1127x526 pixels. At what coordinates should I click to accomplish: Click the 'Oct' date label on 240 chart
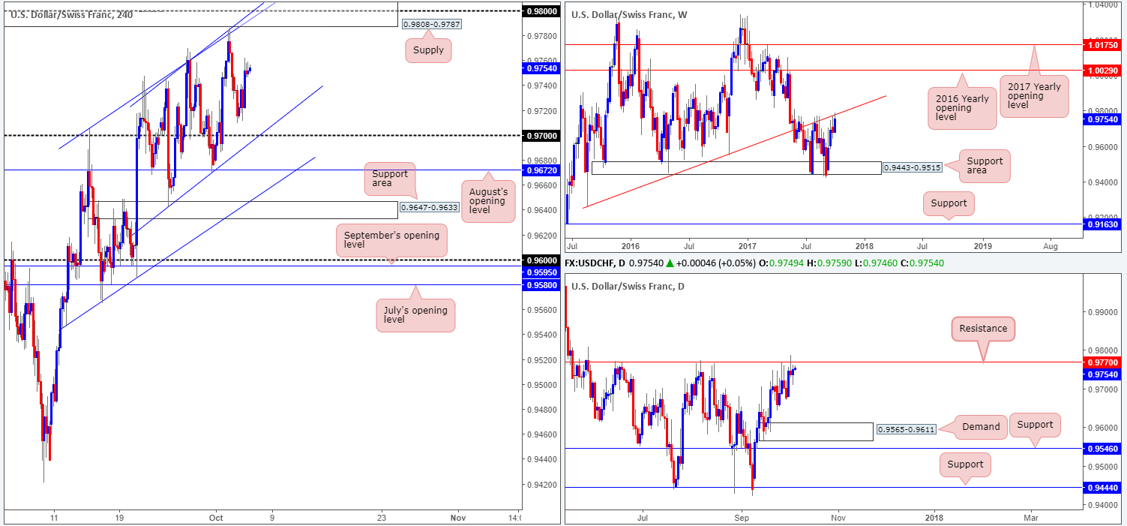(217, 518)
